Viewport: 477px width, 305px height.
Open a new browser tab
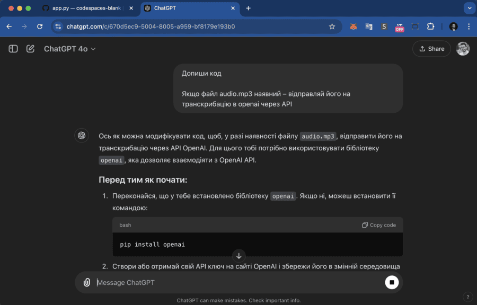click(248, 8)
